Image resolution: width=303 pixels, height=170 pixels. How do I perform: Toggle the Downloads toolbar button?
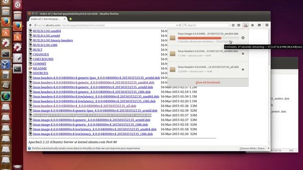pos(245,25)
